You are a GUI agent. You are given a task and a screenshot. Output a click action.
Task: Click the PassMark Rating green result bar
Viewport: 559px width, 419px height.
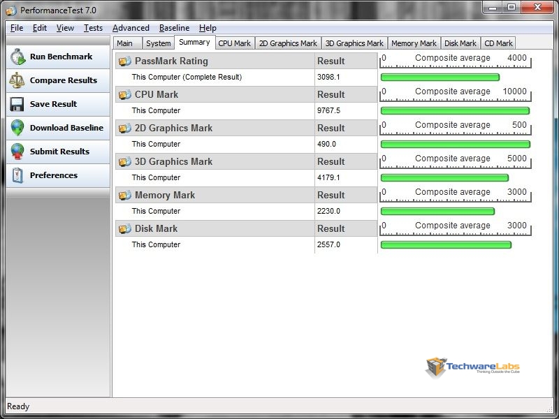pos(440,78)
